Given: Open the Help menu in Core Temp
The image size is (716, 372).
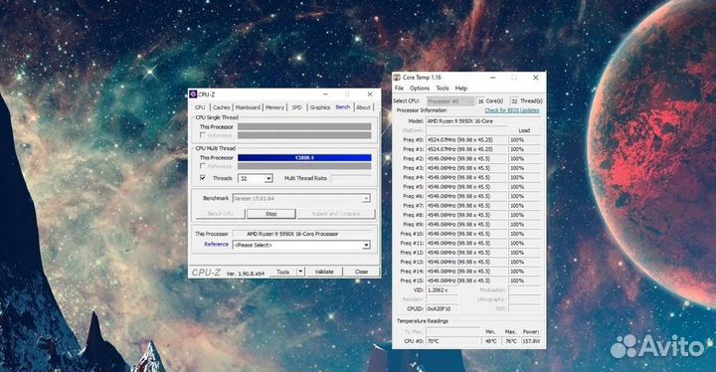Looking at the screenshot, I should (461, 89).
